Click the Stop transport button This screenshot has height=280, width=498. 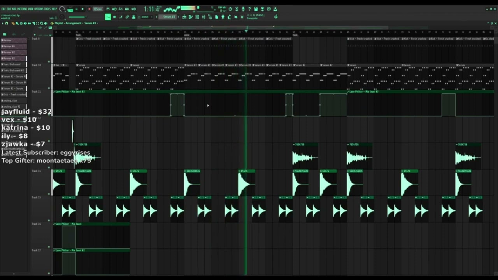[82, 9]
